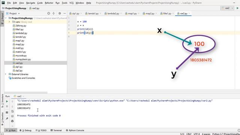Click the Project panel horizontal scrollbar

coord(26,93)
